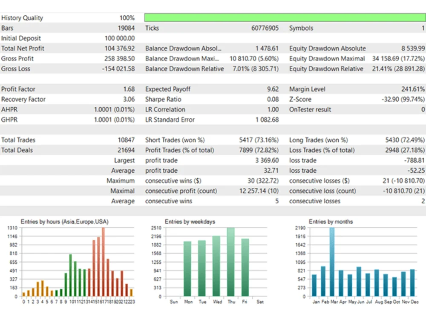426x319 pixels.
Task: Click the Profit Factor value 1.68
Action: [129, 89]
